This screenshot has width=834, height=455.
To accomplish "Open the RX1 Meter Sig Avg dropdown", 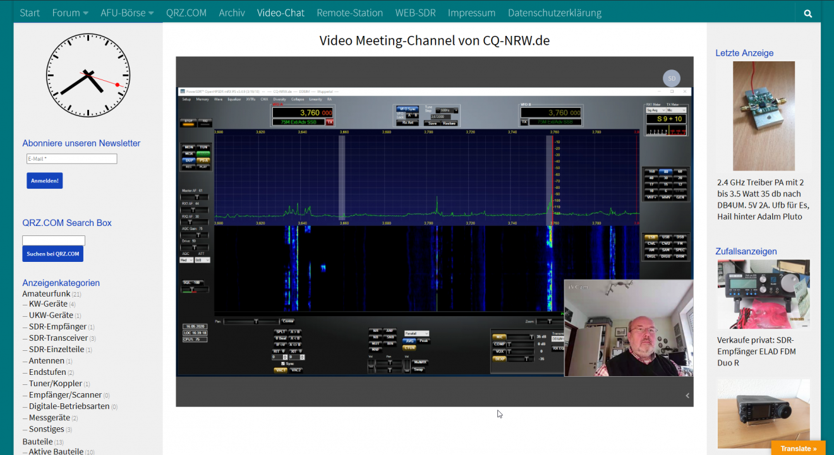I will click(x=656, y=110).
